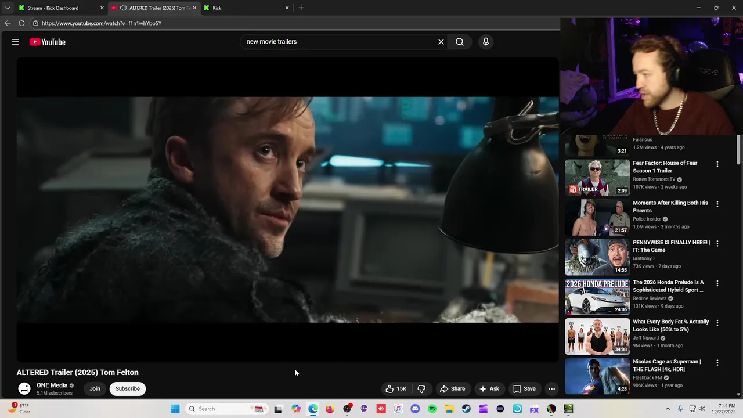
Task: Open options for PENNYWISE video
Action: coord(717,243)
